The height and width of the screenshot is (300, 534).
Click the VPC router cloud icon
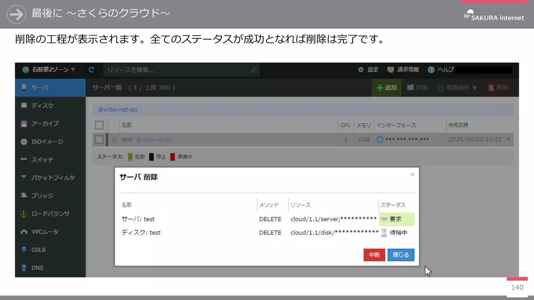tap(24, 232)
